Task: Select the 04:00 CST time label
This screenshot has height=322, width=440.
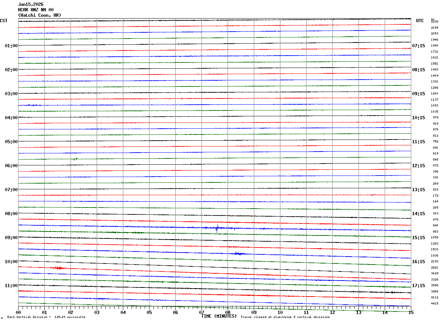Action: (x=11, y=118)
